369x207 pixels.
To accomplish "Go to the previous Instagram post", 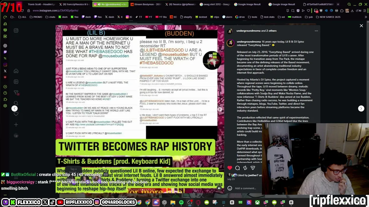I will [14, 108].
